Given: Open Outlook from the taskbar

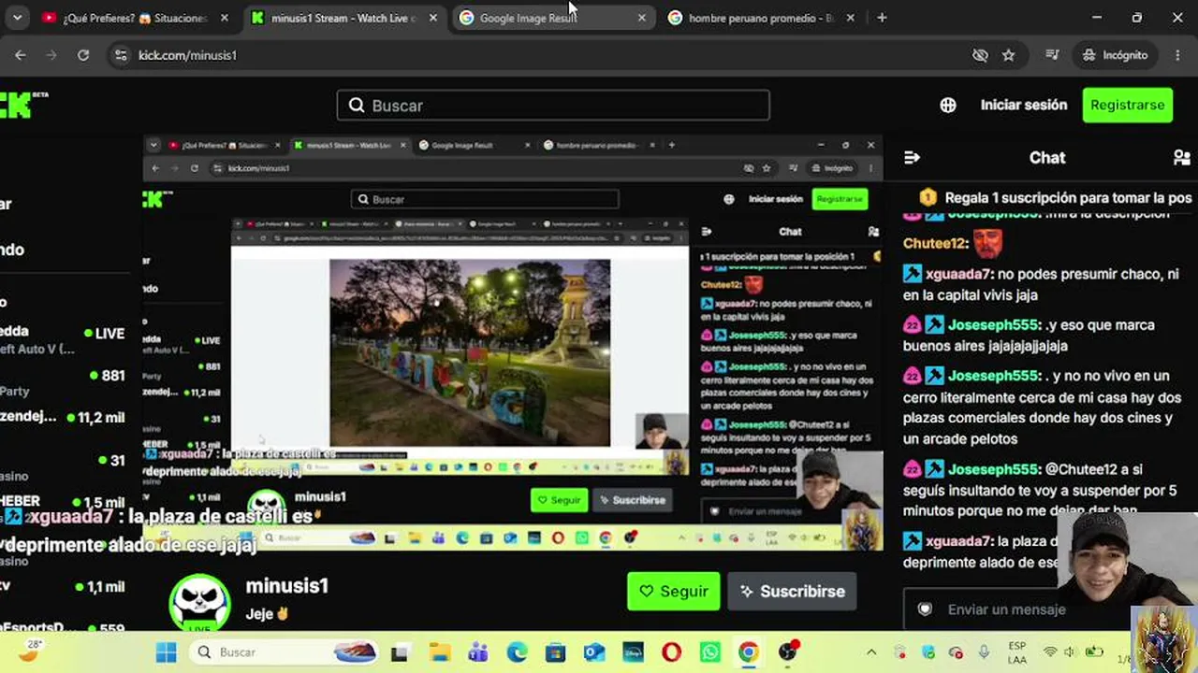Looking at the screenshot, I should [594, 652].
